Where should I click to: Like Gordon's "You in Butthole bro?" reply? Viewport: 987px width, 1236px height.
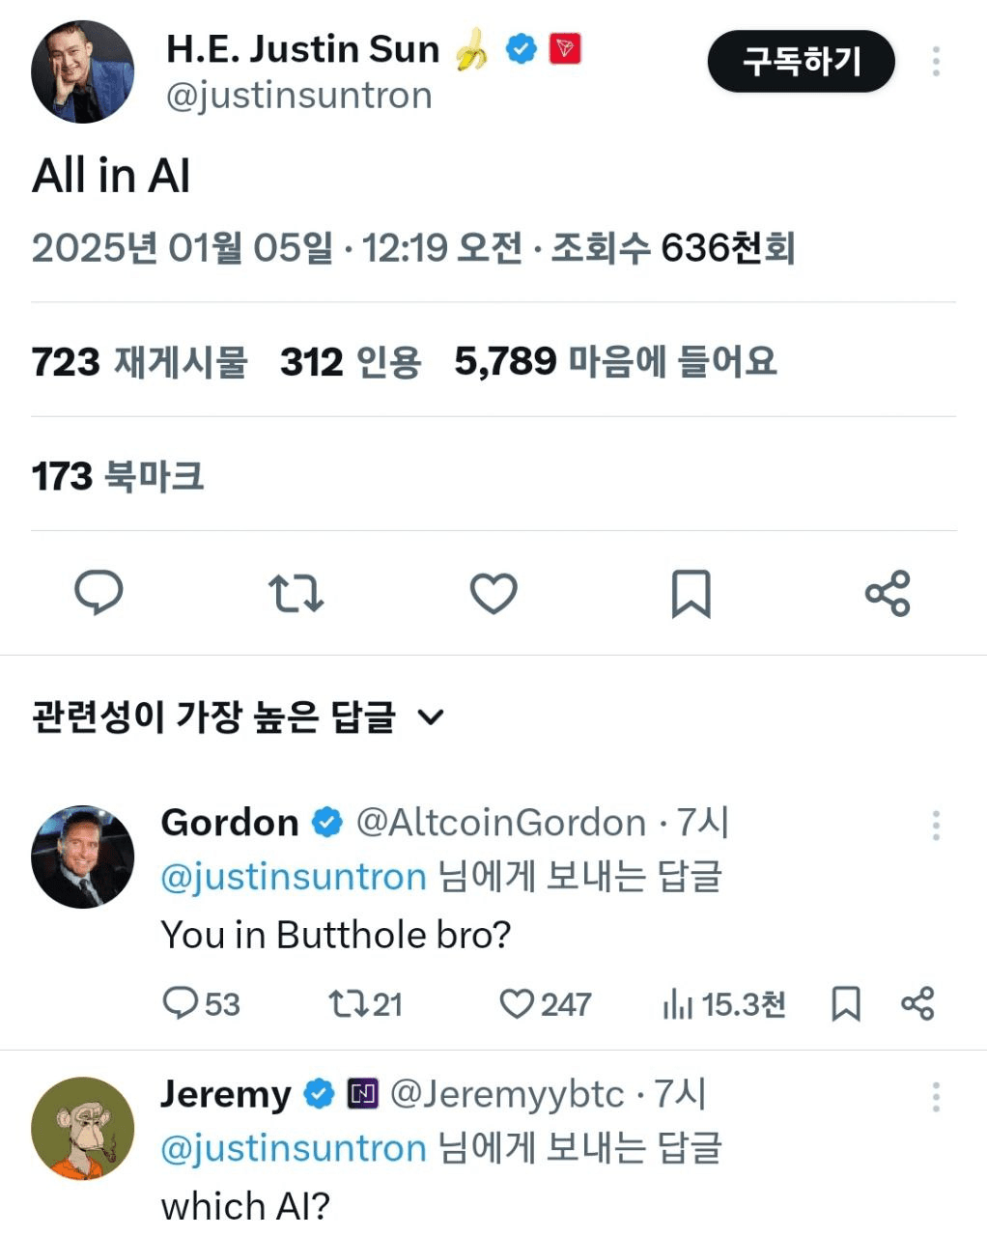[517, 1004]
